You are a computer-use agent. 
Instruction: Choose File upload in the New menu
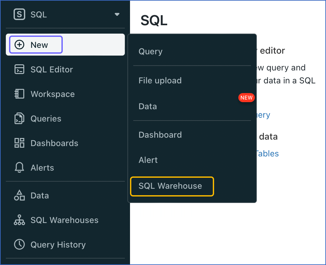(x=160, y=80)
